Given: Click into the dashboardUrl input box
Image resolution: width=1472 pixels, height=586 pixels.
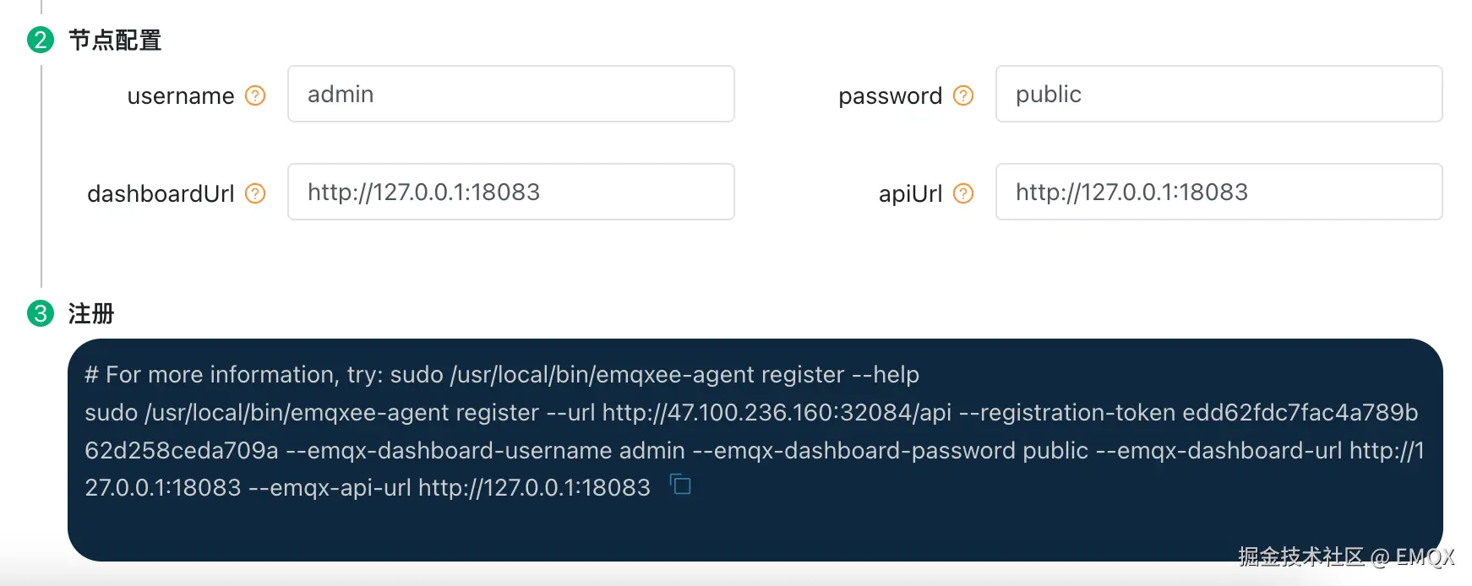Looking at the screenshot, I should (x=510, y=192).
